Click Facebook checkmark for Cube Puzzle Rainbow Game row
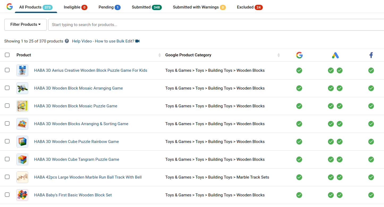 coord(371,142)
